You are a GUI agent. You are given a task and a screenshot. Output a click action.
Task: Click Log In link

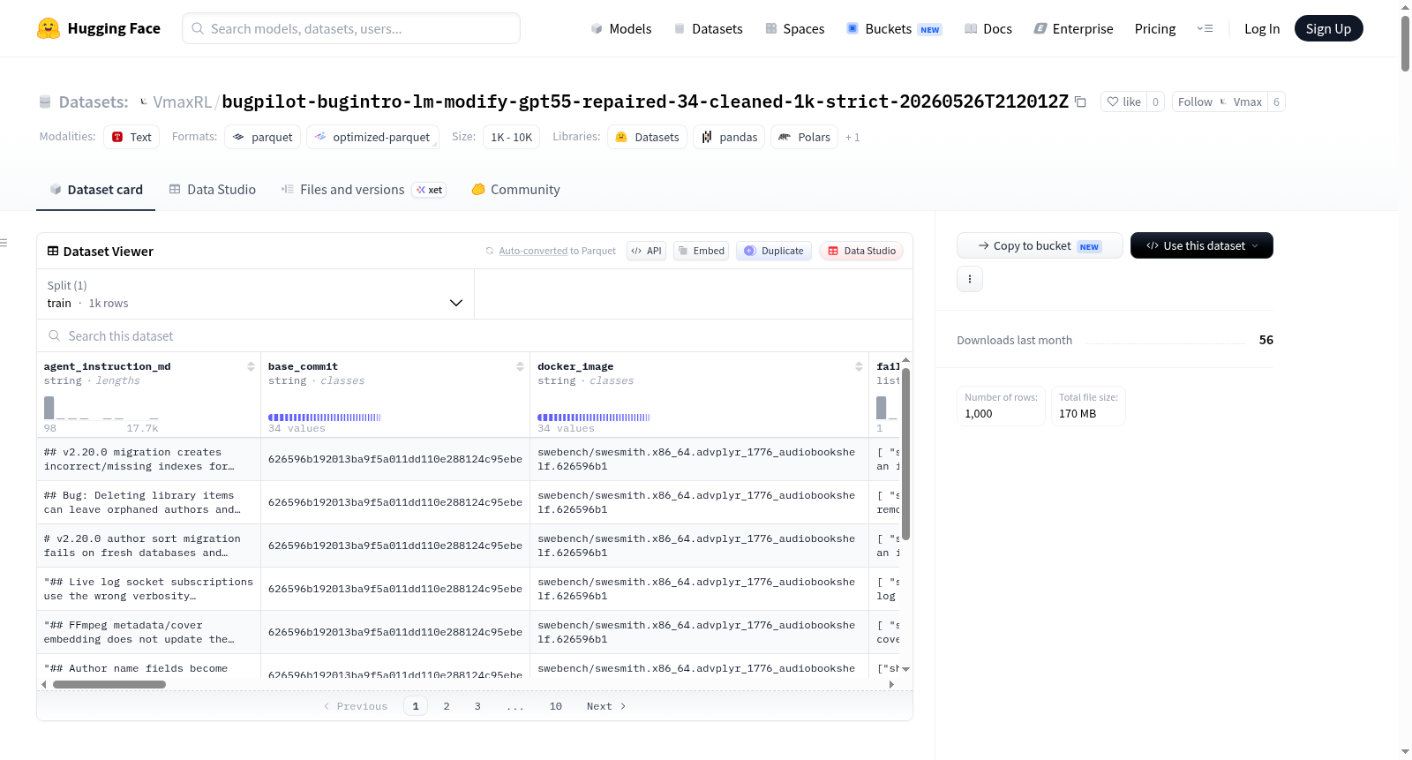[1262, 28]
